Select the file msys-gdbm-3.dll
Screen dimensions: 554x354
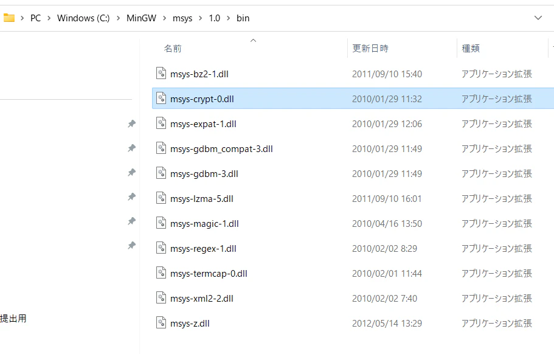204,174
